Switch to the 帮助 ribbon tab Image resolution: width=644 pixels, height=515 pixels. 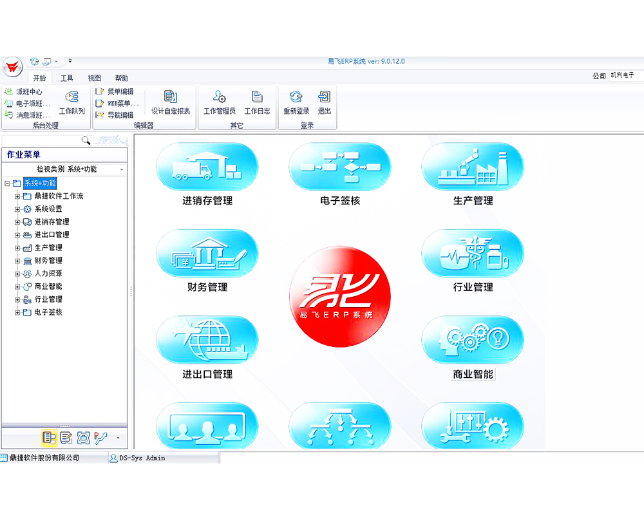(x=122, y=78)
